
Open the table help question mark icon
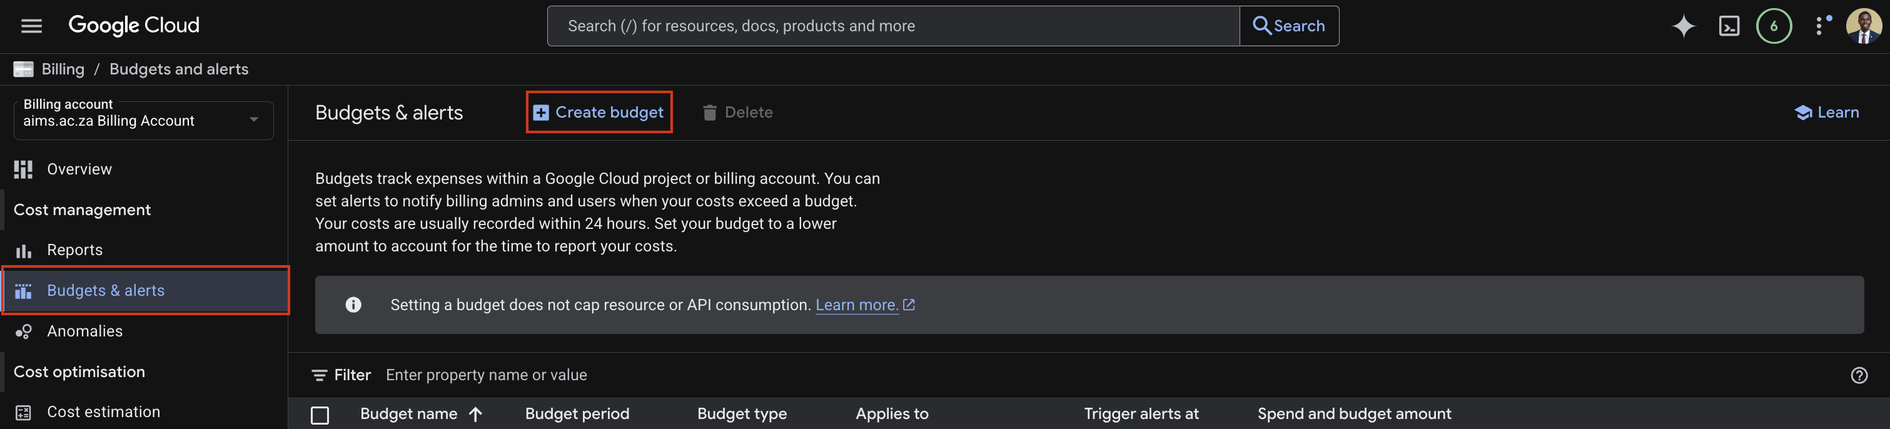coord(1859,375)
